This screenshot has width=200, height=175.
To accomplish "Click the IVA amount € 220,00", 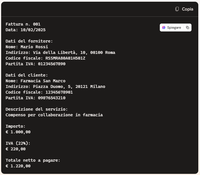I will point(16,149).
